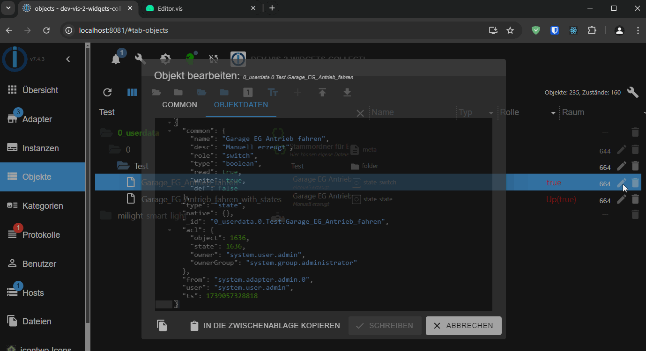Image resolution: width=646 pixels, height=351 pixels.
Task: Click the copy icon at dialog bottom-left
Action: pyautogui.click(x=162, y=326)
